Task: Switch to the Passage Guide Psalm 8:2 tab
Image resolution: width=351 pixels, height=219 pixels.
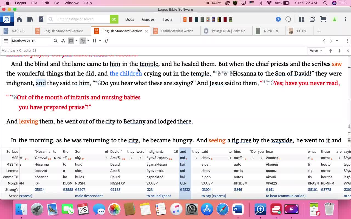Action: click(227, 31)
